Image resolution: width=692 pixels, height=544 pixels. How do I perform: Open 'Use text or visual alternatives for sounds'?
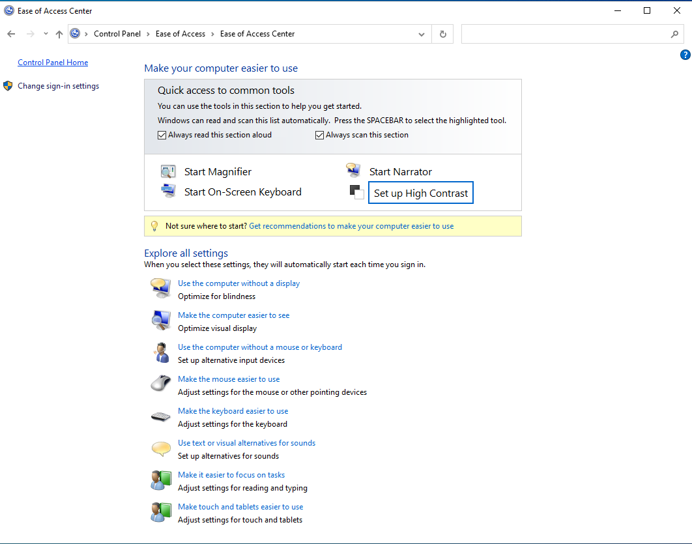pos(247,443)
